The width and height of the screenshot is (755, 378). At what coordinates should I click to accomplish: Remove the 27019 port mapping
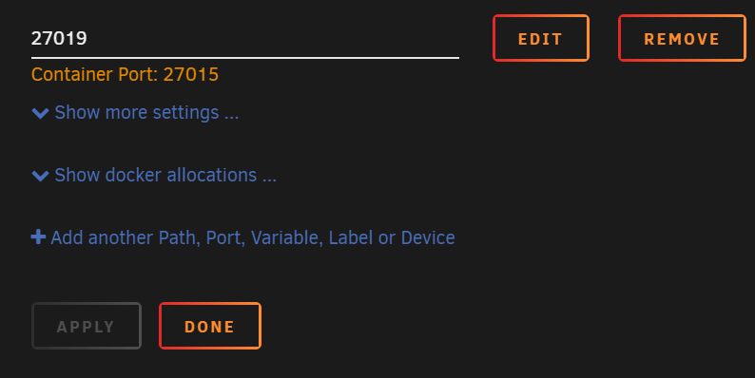(682, 38)
